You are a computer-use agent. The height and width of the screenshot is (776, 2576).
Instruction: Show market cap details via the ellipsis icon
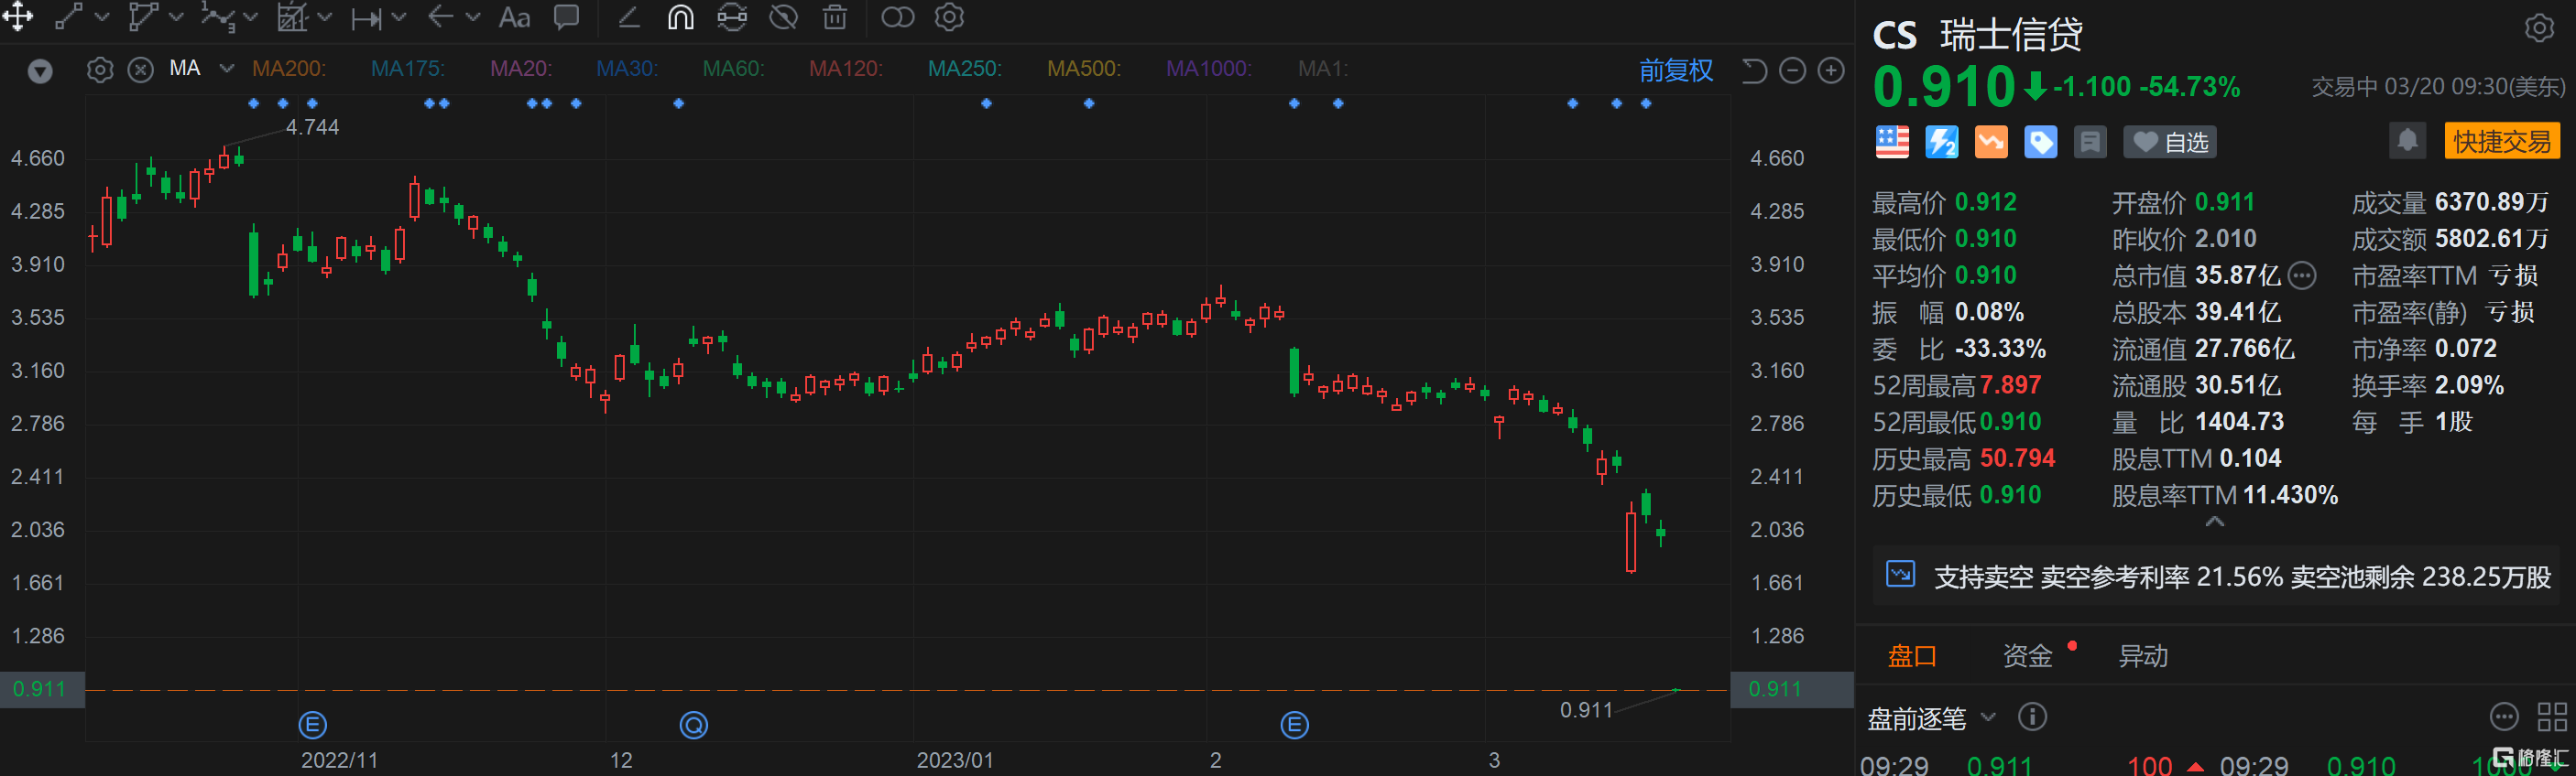point(2302,275)
